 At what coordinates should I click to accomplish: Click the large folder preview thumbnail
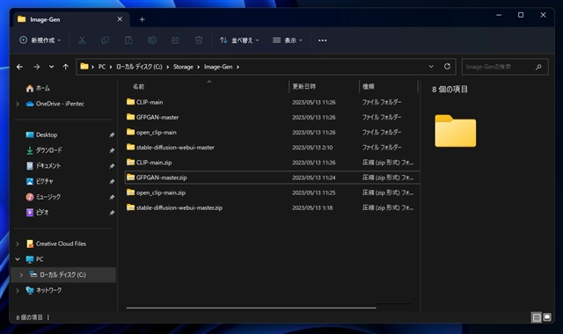456,131
